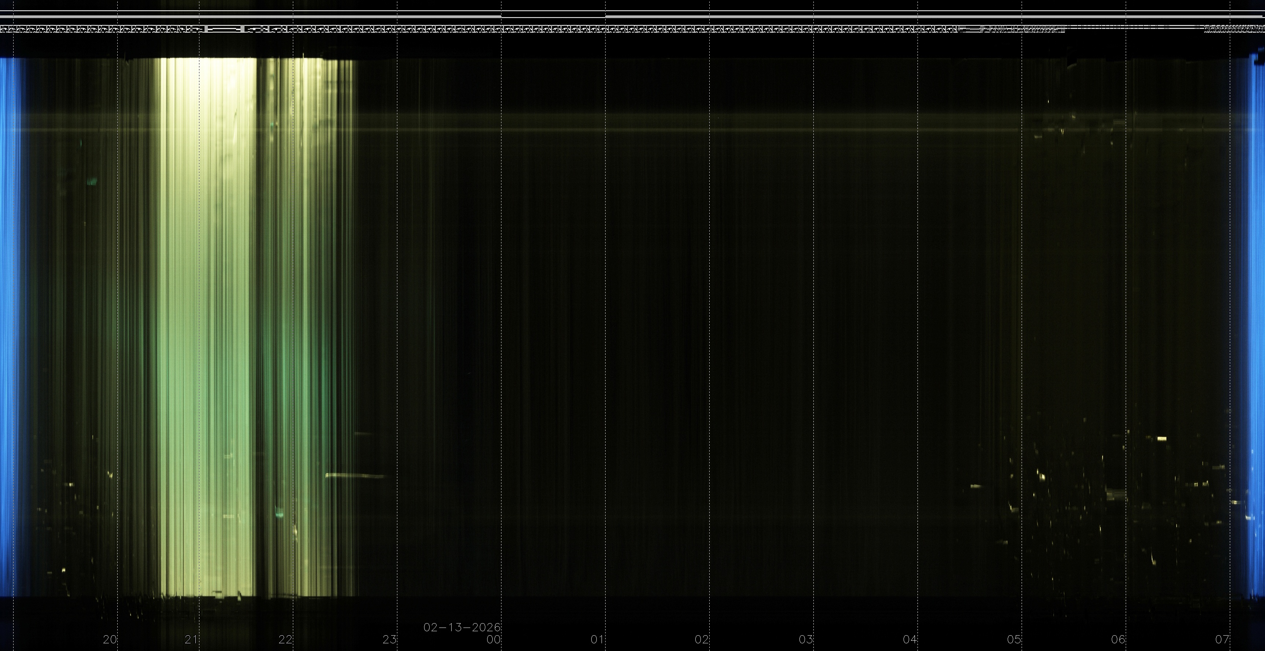Click the 21 hour label
Screen dimensions: 1265x651
191,639
